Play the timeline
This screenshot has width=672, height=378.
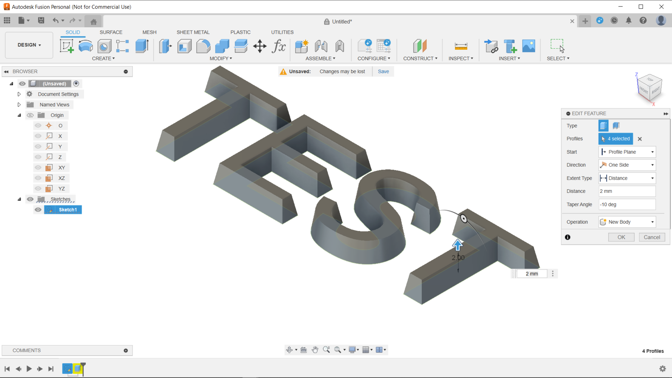coord(29,369)
